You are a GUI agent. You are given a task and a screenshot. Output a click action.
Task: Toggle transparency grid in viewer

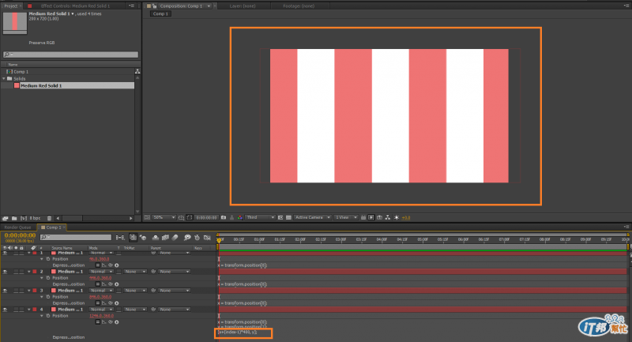point(288,217)
